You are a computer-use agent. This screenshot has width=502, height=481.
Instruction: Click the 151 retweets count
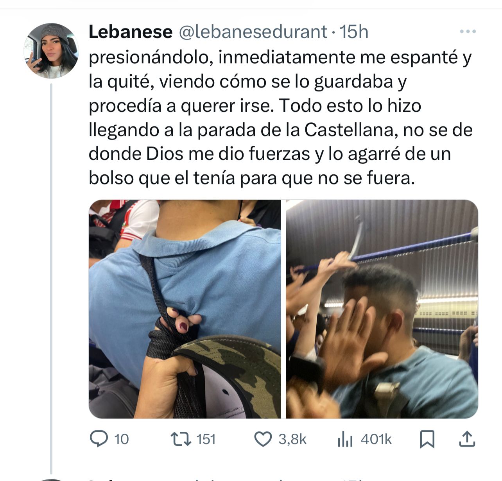pyautogui.click(x=206, y=439)
